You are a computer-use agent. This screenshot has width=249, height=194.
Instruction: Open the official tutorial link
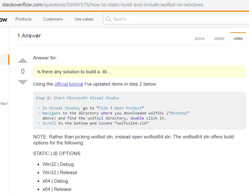[69, 84]
